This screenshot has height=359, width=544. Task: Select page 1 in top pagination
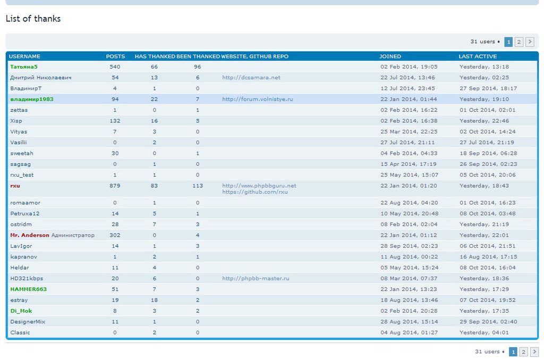pos(508,42)
